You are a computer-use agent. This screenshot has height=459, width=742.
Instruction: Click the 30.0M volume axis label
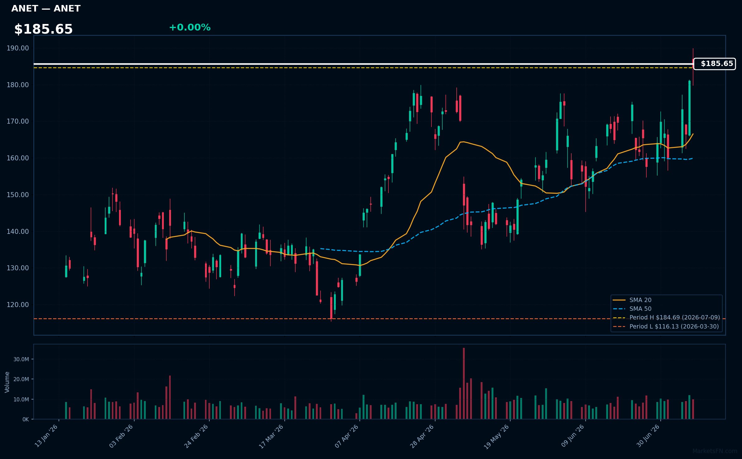(x=21, y=359)
